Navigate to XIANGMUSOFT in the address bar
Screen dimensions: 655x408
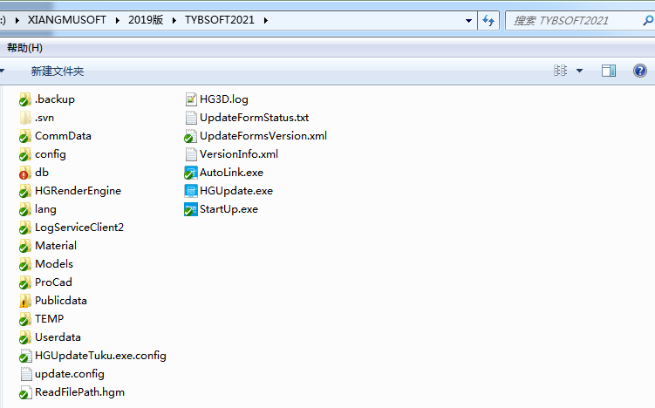coord(67,20)
